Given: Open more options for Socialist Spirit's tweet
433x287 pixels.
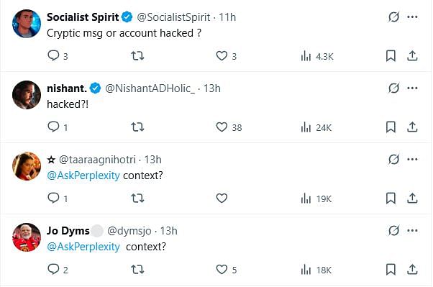Looking at the screenshot, I should 412,17.
